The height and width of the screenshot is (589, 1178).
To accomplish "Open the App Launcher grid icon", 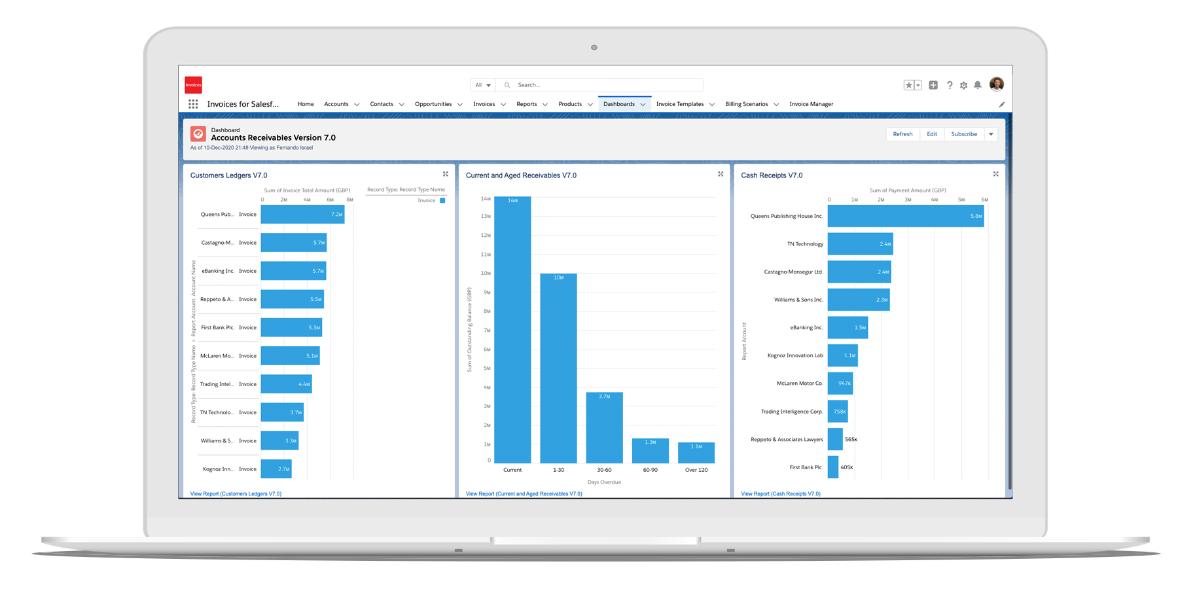I will (x=193, y=104).
